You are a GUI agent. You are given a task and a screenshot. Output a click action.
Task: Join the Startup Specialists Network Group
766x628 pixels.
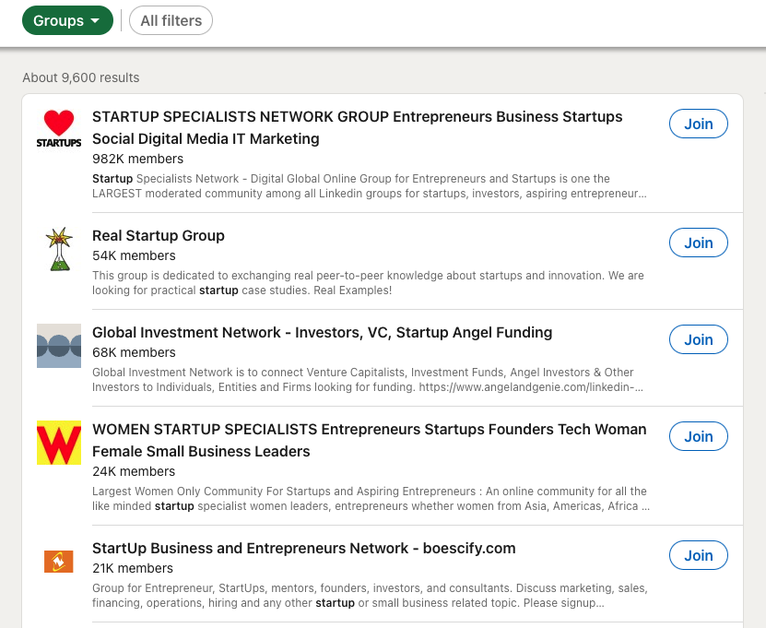pos(698,124)
